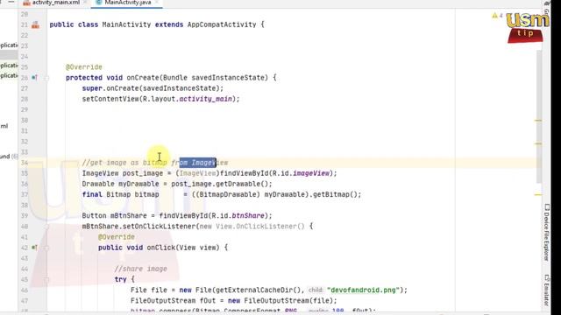Click the '//share image' comment
The width and height of the screenshot is (561, 315).
140,269
